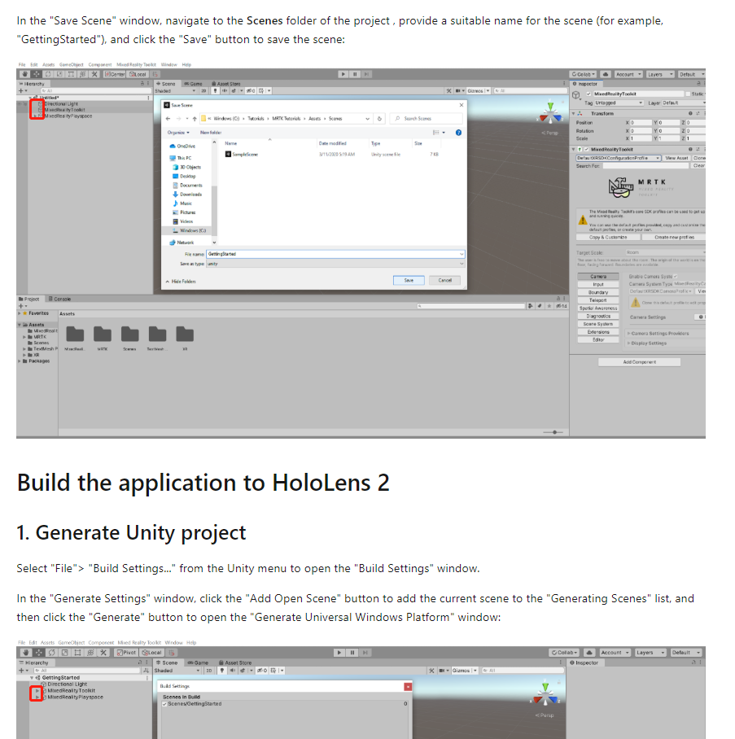Open Layers dropdown in Save Scene screenshot
735x739 pixels.
tap(660, 74)
